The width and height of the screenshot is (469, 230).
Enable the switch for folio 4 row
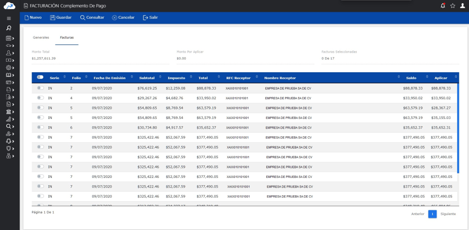tap(40, 98)
